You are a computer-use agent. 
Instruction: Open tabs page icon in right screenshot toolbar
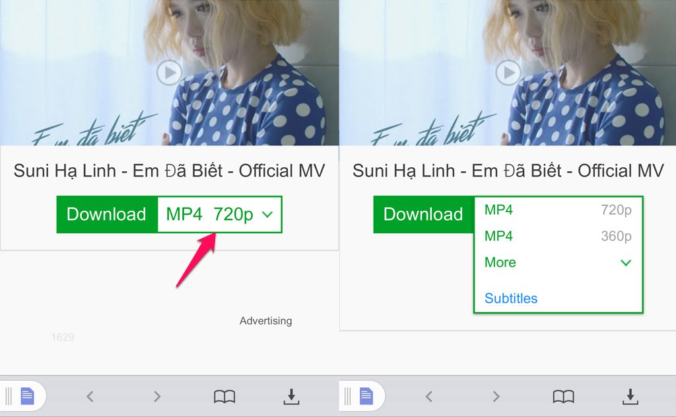coord(366,396)
